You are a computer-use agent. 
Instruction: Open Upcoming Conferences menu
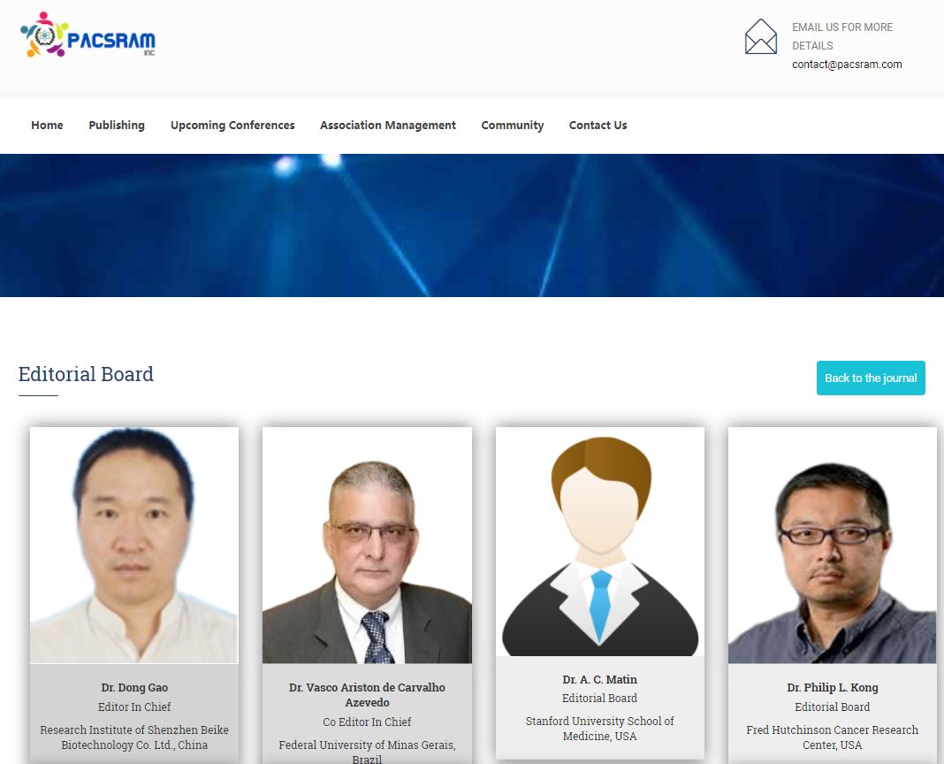(232, 126)
